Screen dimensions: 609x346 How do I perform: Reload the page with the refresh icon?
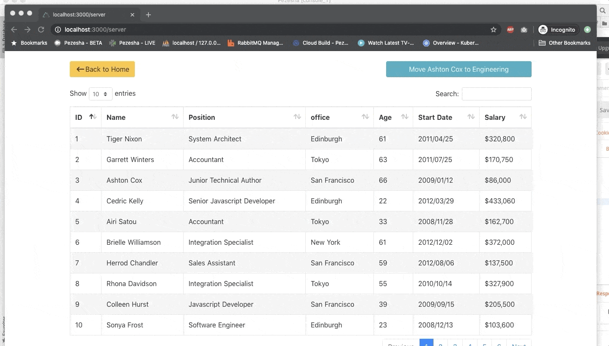pyautogui.click(x=41, y=30)
